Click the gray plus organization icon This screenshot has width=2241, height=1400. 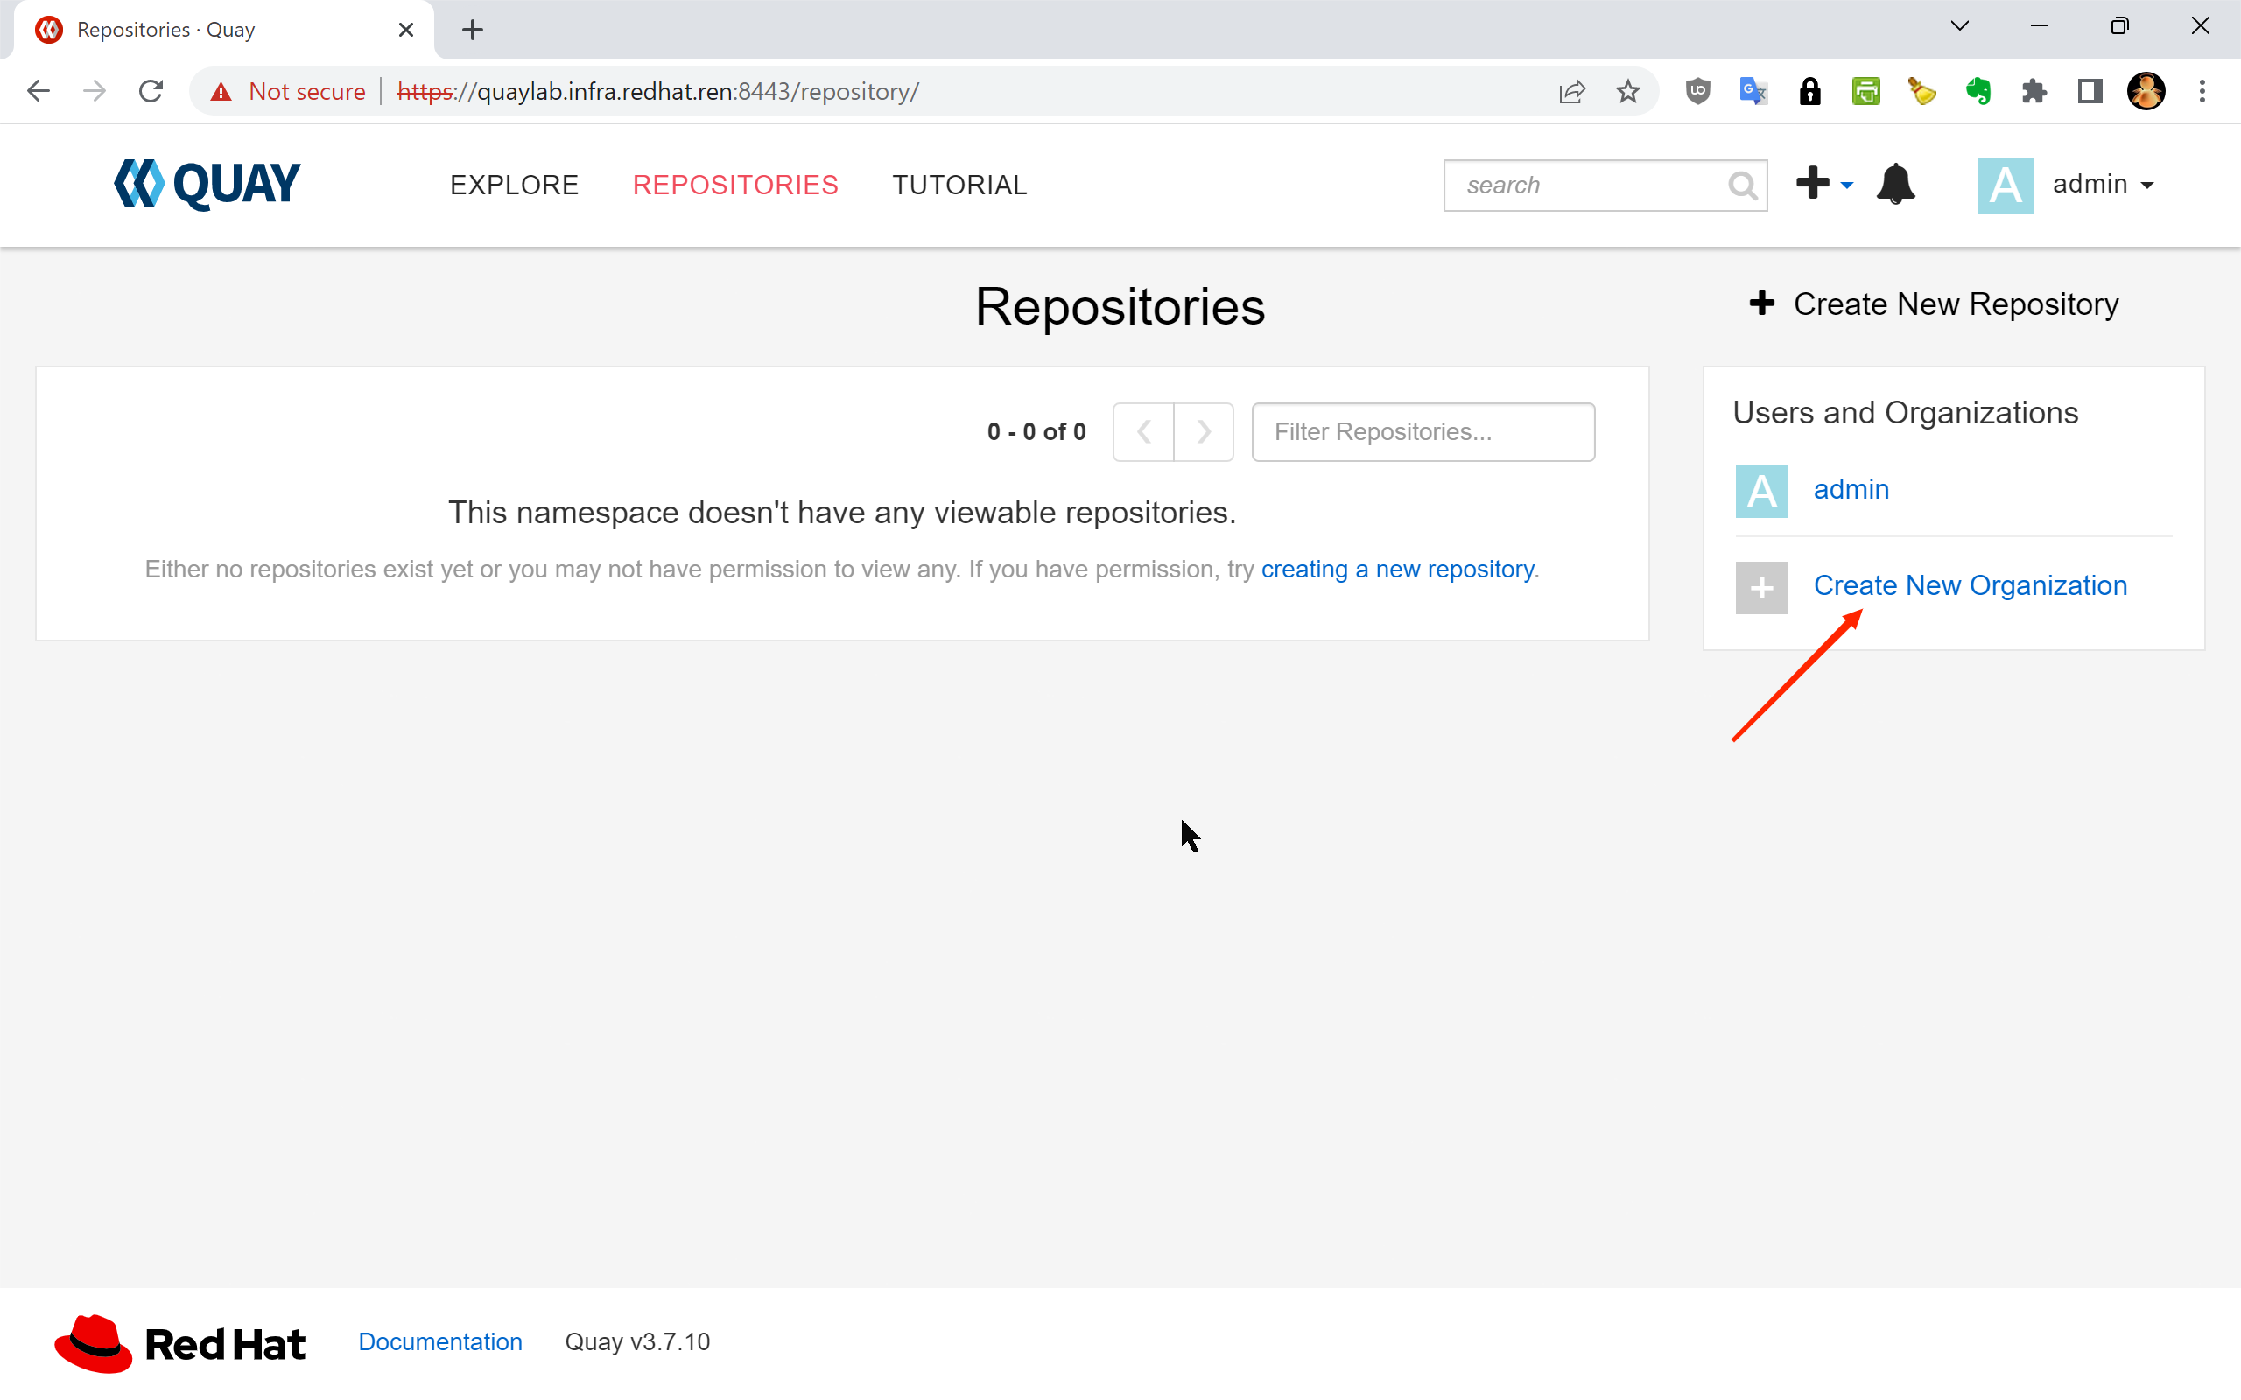1761,587
